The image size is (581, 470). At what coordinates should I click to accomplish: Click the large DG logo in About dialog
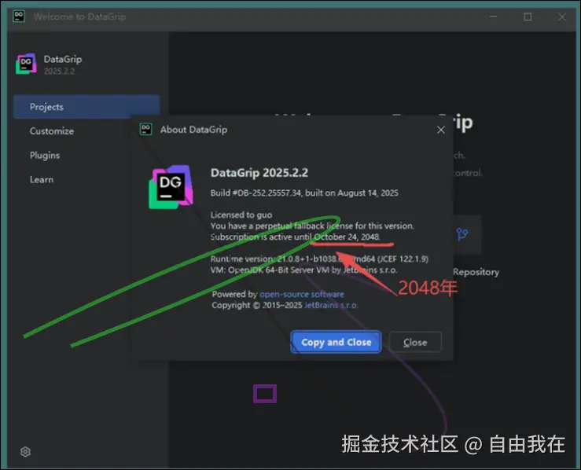[171, 187]
